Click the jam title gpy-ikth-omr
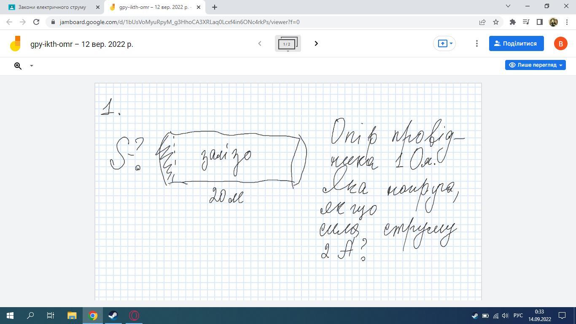Screen dimensions: 576x324 (x=82, y=44)
